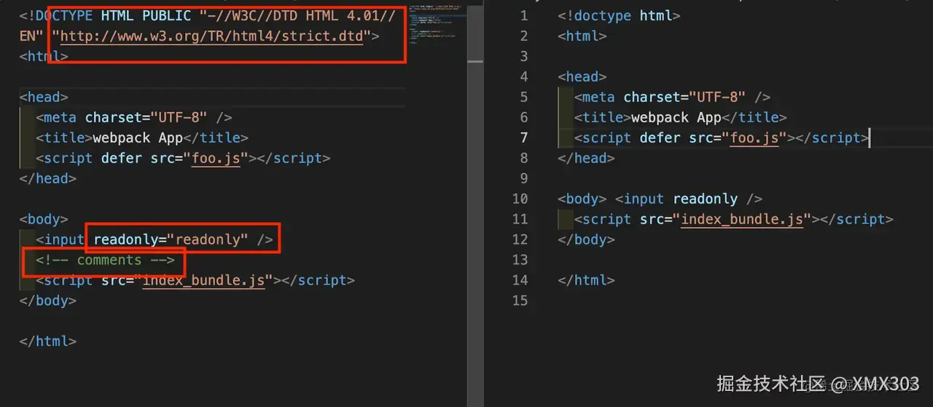Click the opening <head> tag in right editor
This screenshot has height=407, width=933.
coord(582,76)
